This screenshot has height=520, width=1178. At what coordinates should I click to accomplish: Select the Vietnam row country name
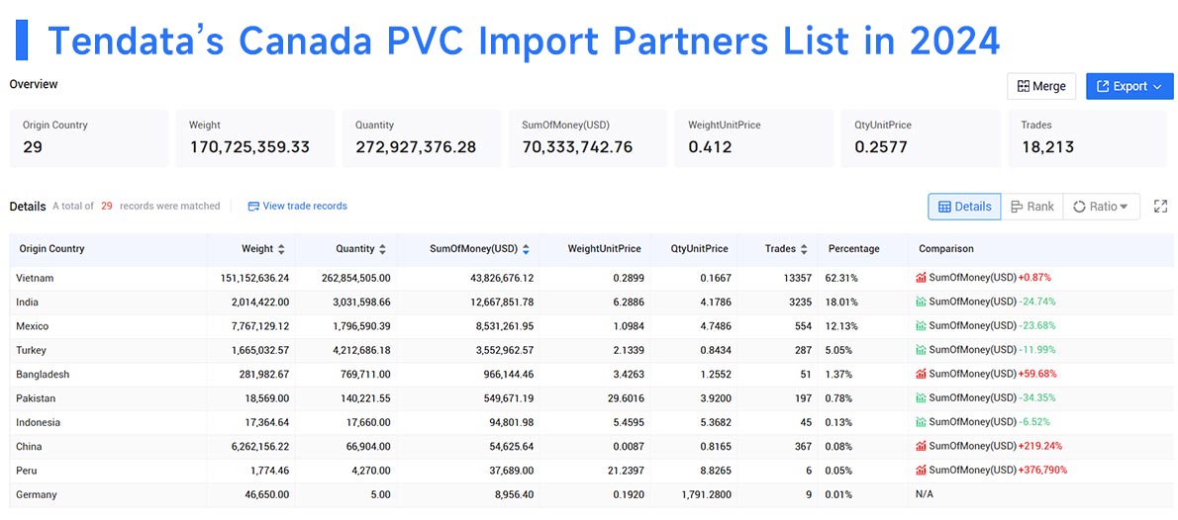tap(35, 278)
